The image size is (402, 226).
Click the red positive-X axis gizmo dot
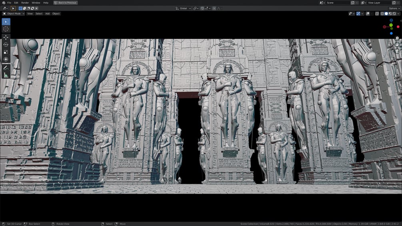pos(398,27)
